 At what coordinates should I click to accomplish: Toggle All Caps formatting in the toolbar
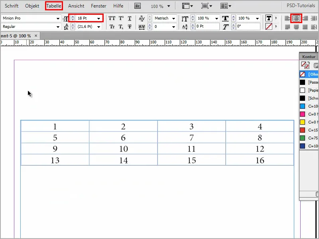click(x=112, y=18)
